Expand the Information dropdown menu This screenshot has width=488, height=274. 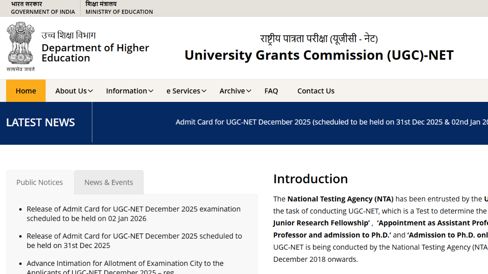tap(129, 91)
